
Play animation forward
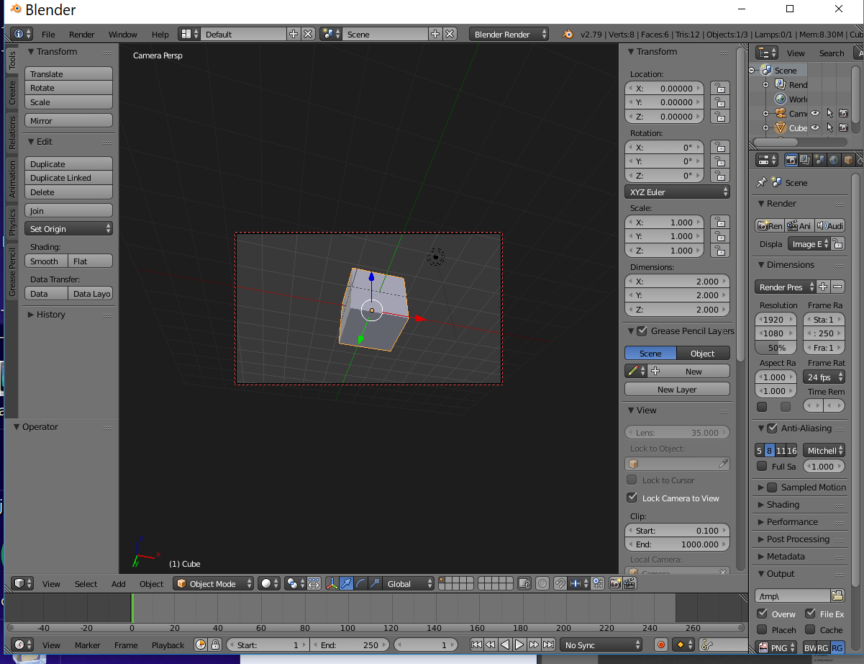519,645
